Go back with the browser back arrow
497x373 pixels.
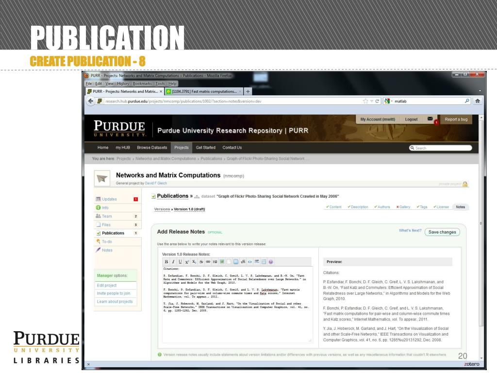pos(91,101)
